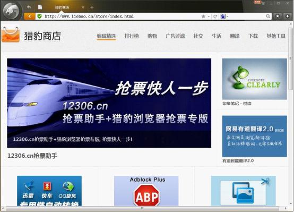Reload the page with refresh icon

[x=215, y=16]
